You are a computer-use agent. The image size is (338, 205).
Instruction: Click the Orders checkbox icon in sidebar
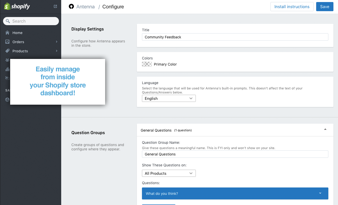(7, 42)
